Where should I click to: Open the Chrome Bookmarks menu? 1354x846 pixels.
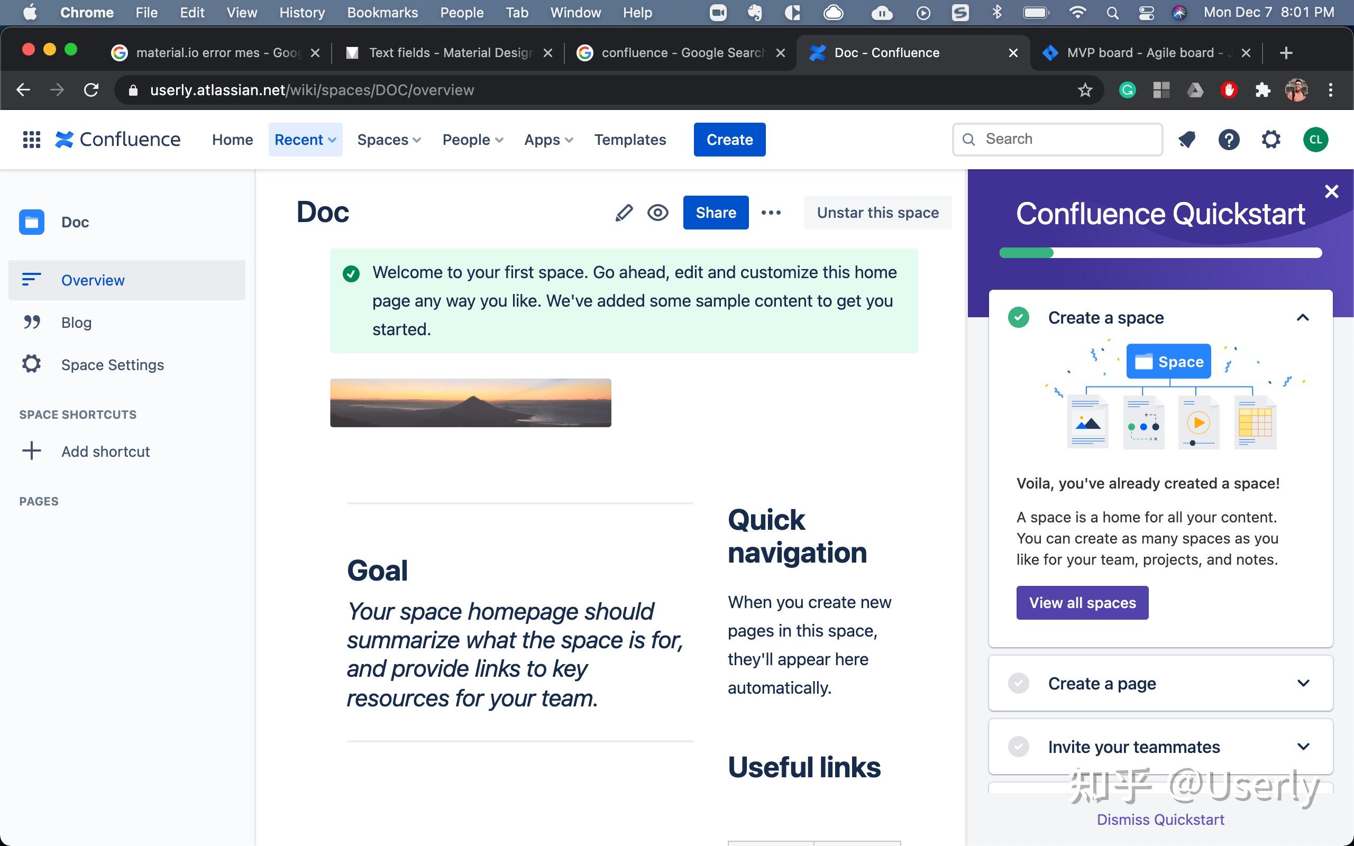(382, 12)
